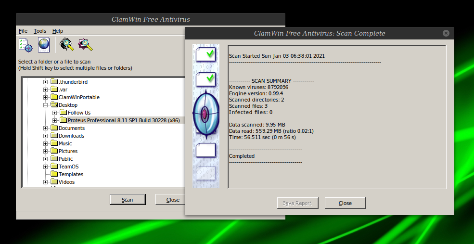Select the .var folder label
474x244 pixels.
(63, 90)
